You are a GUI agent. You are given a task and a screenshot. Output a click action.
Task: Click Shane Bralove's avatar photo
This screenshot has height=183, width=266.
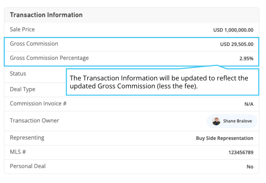click(x=216, y=121)
